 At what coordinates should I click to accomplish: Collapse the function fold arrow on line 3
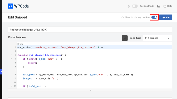[x=11, y=55]
